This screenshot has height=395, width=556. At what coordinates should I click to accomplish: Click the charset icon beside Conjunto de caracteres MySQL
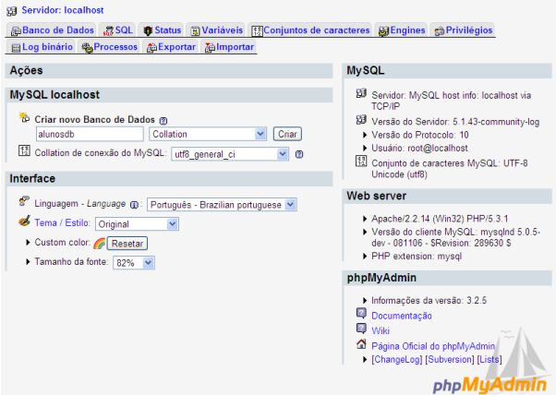[361, 161]
